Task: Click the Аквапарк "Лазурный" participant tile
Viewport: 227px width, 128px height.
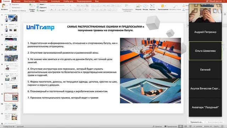Action: tap(205, 107)
